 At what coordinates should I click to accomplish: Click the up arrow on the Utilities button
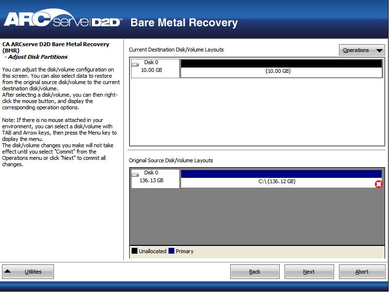(x=12, y=271)
